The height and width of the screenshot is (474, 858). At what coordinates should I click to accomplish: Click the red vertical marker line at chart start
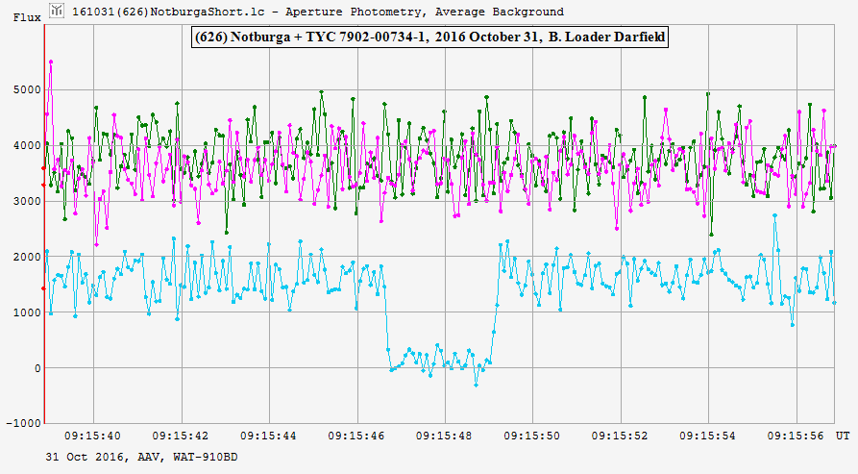point(44,224)
